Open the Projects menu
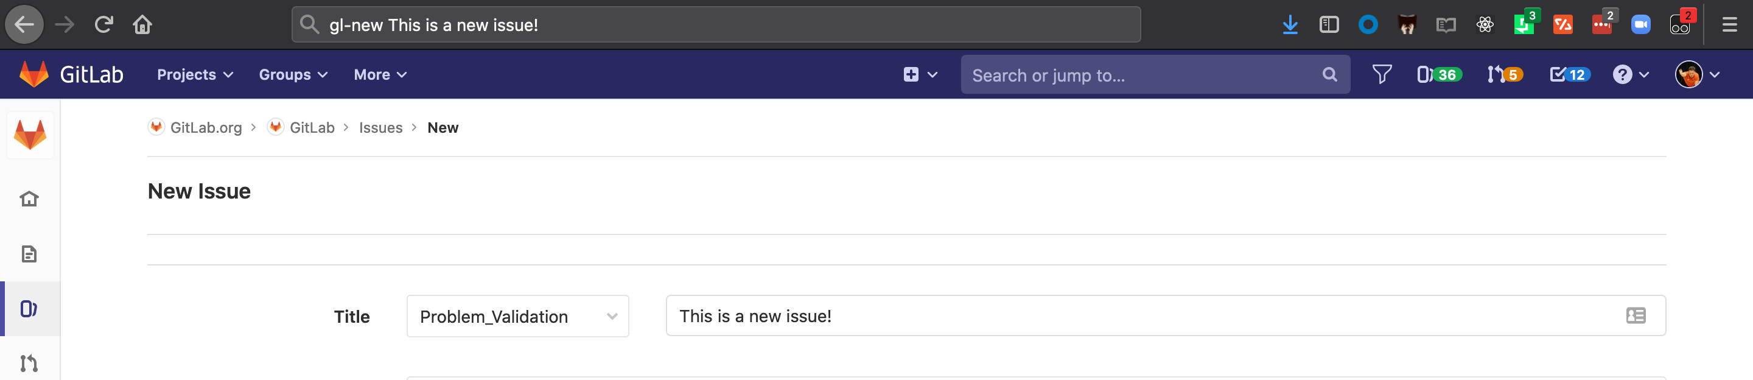Viewport: 1753px width, 380px height. (x=195, y=74)
